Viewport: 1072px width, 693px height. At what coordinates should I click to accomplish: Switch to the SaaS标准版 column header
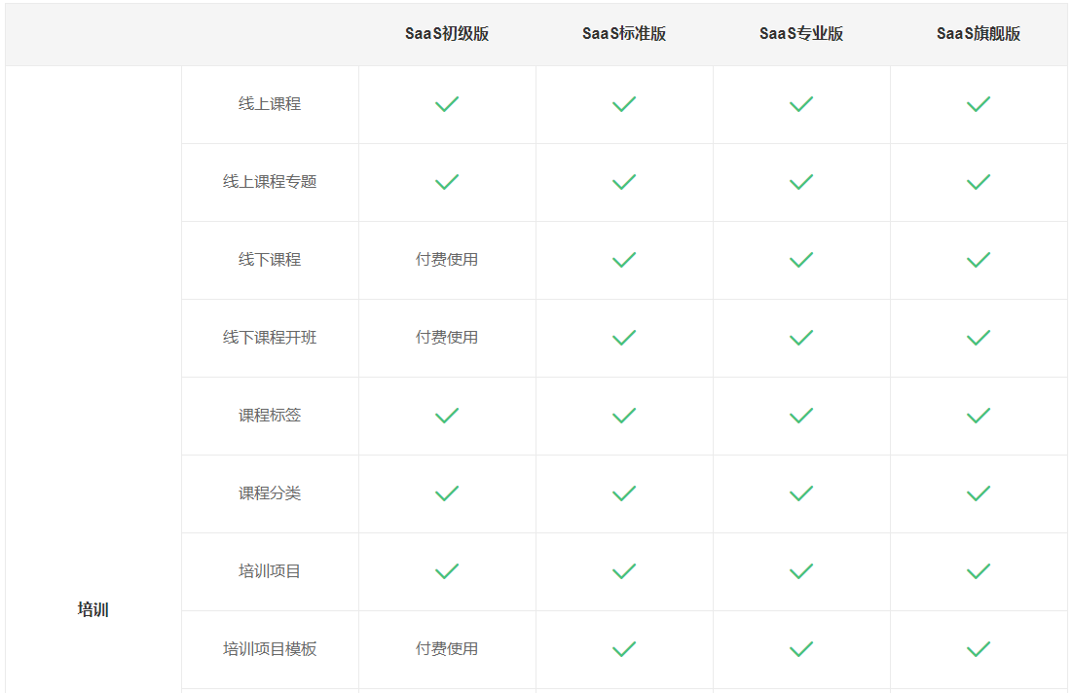[624, 33]
